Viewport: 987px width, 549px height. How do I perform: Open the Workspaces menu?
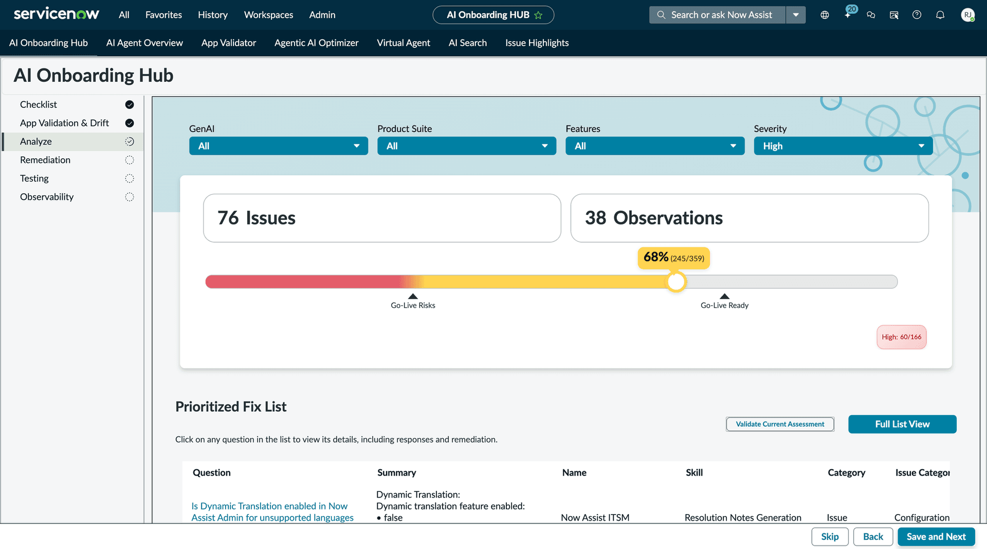tap(268, 15)
